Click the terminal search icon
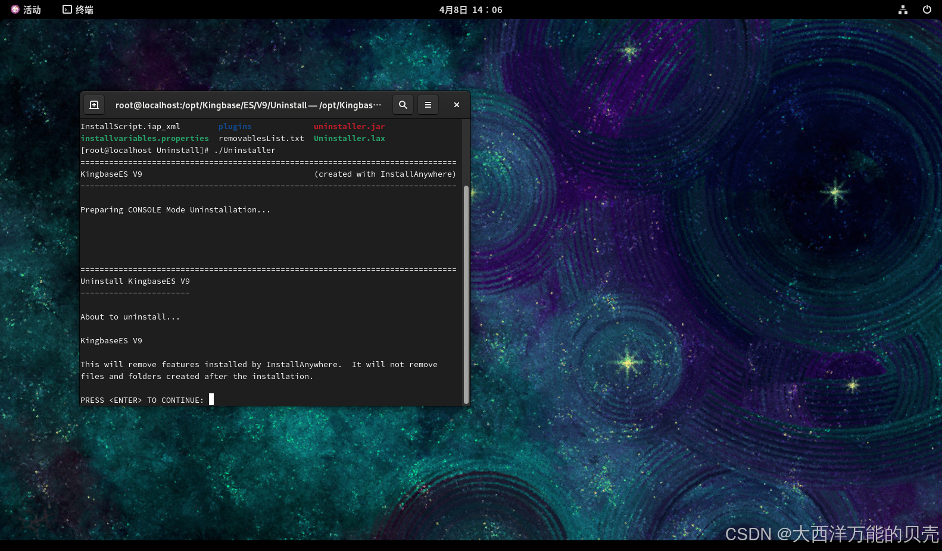 (403, 105)
